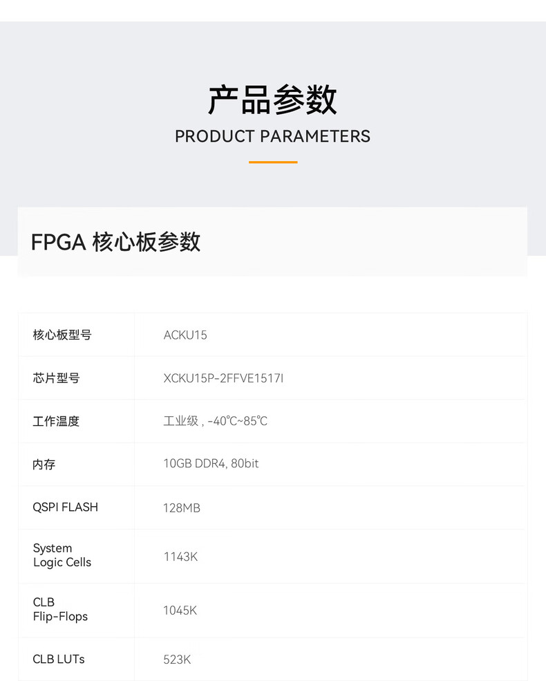Click the PRODUCT PARAMETERS subtitle text
546x681 pixels.
click(272, 136)
